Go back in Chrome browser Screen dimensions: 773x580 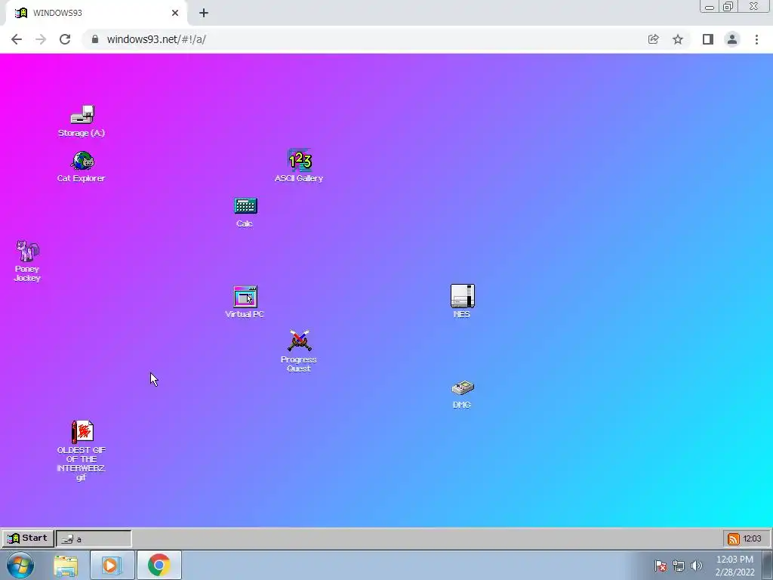17,39
